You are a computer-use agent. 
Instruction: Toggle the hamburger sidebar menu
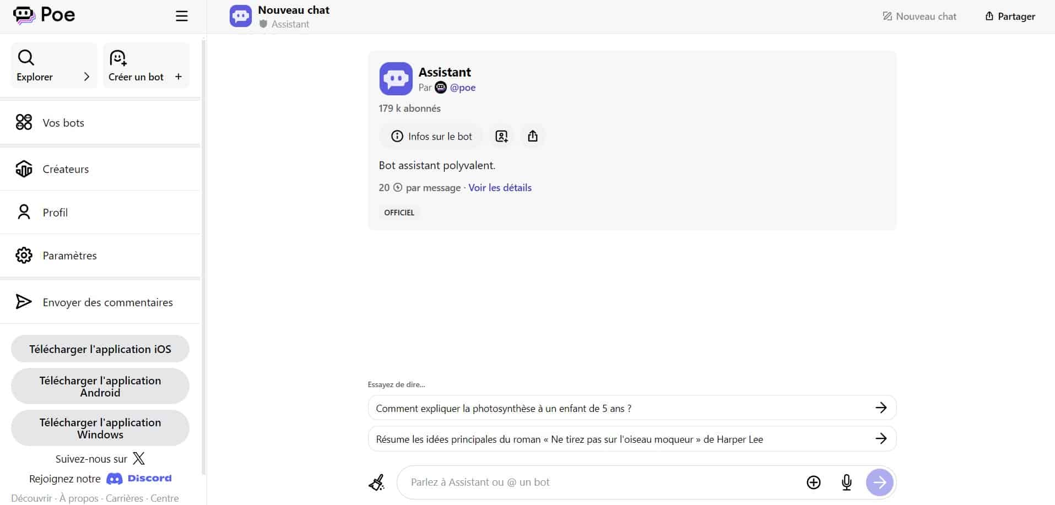[182, 16]
